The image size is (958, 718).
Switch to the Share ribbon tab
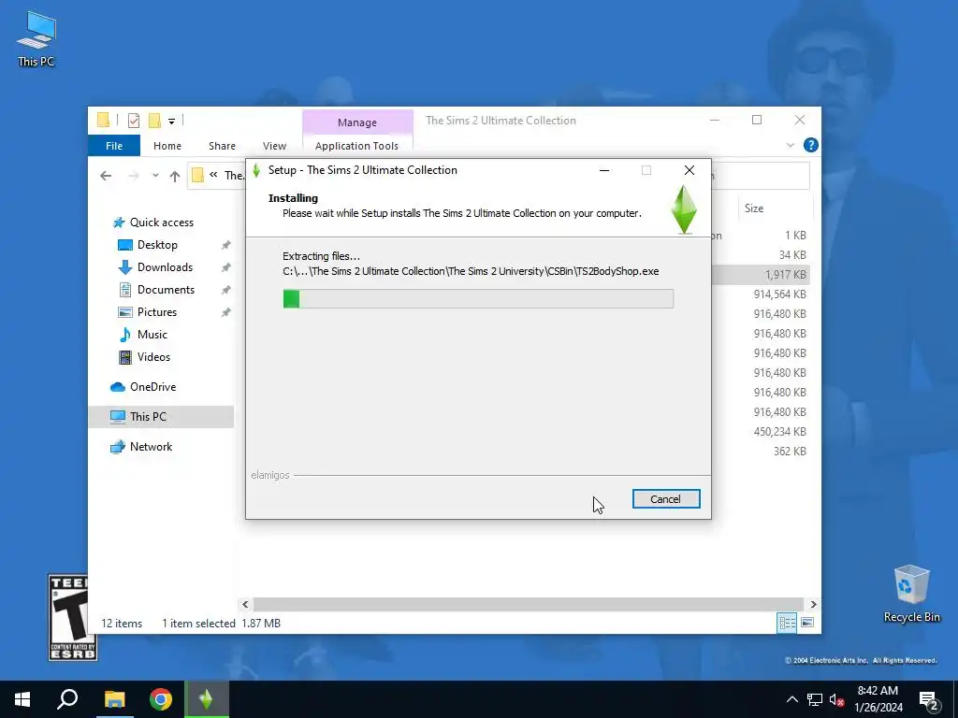(x=222, y=146)
